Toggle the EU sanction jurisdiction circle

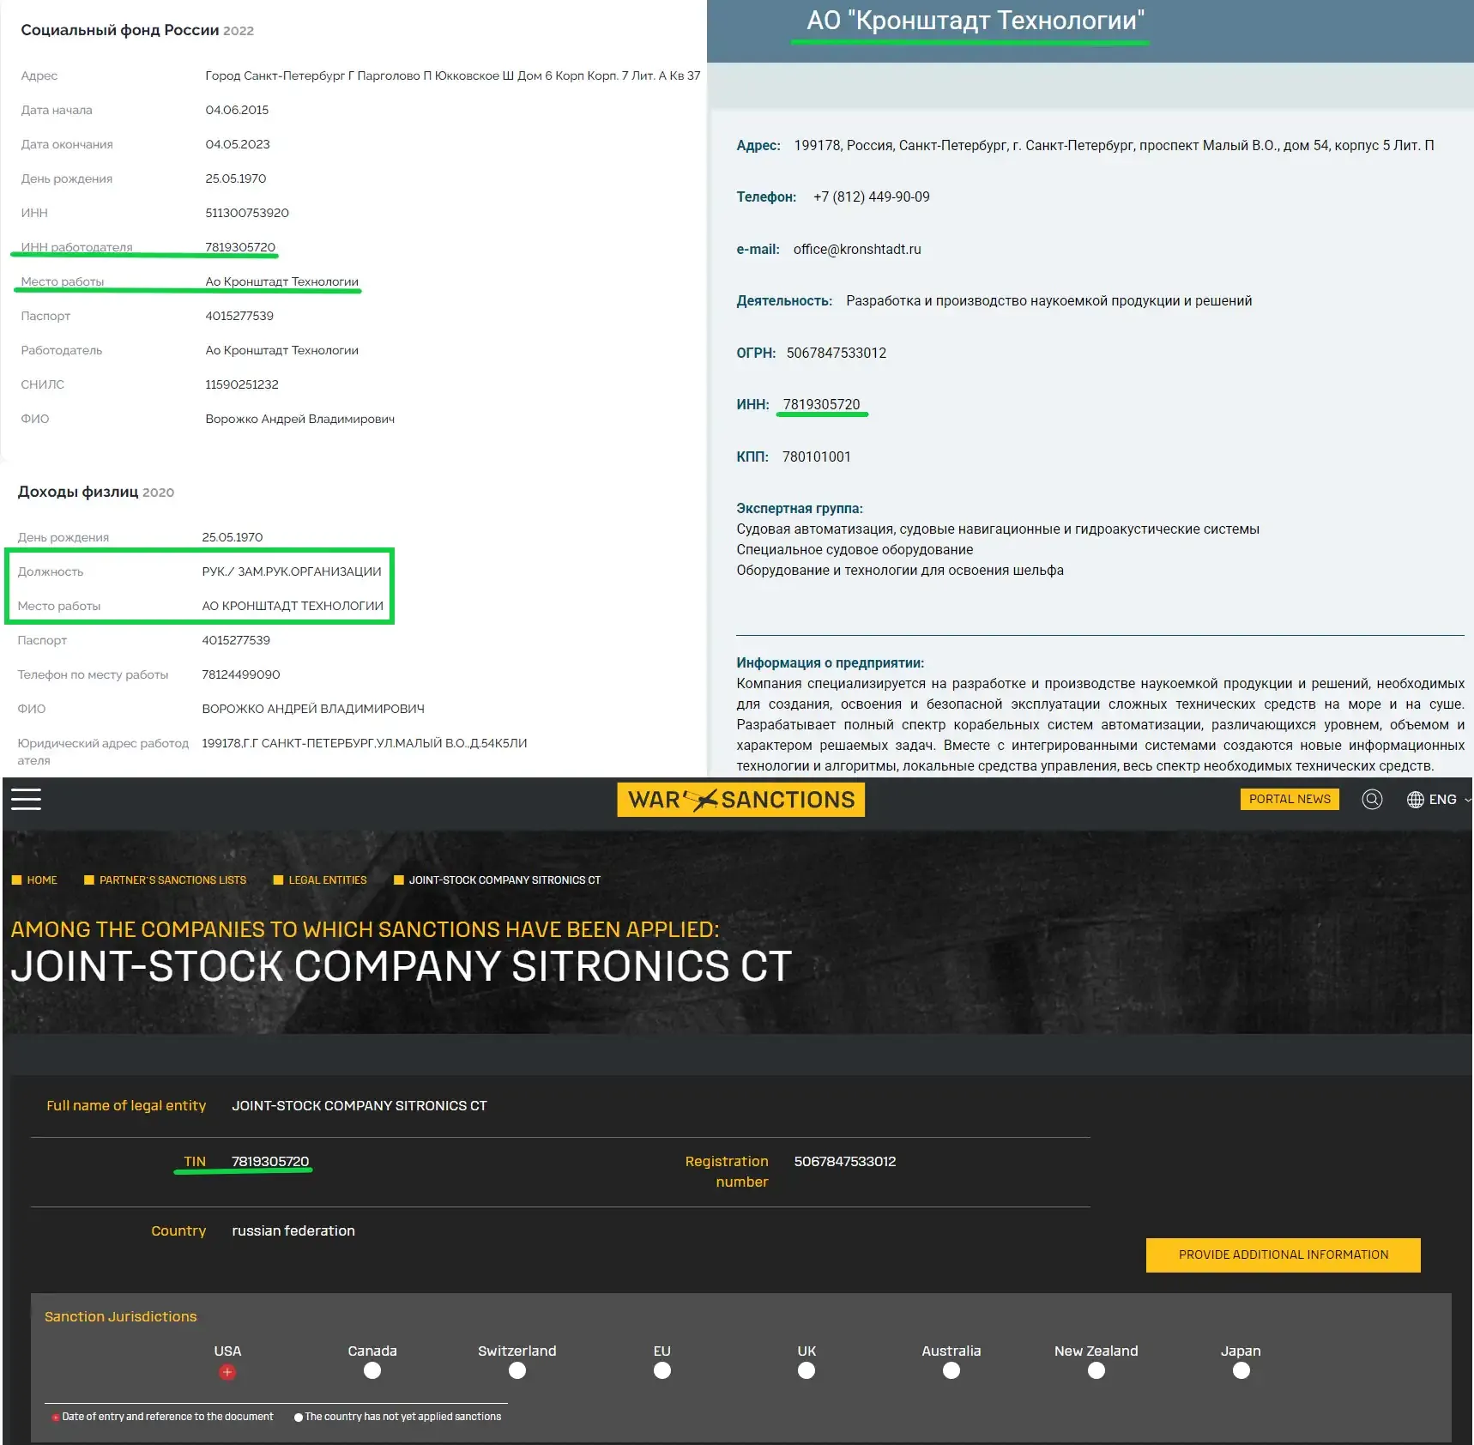click(x=661, y=1371)
